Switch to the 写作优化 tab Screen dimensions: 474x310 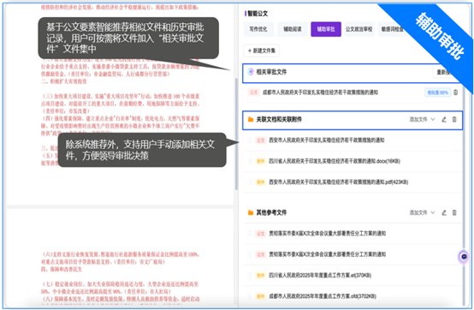pyautogui.click(x=258, y=29)
